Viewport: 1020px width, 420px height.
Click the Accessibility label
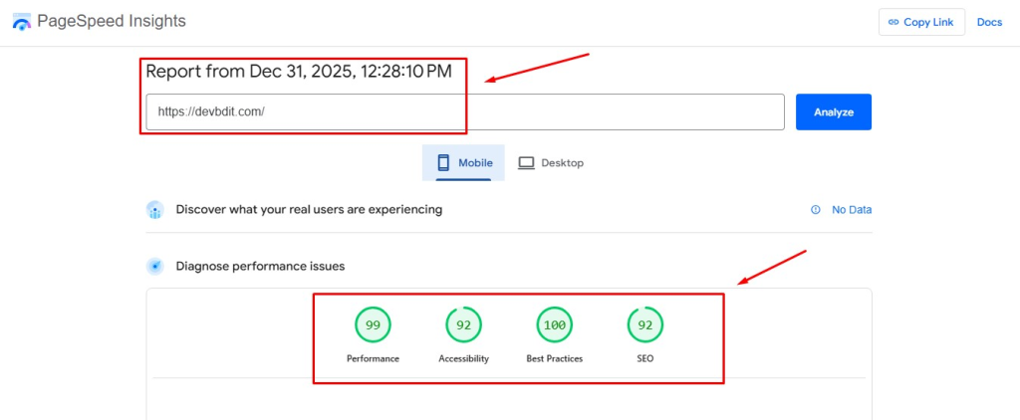[x=464, y=359]
